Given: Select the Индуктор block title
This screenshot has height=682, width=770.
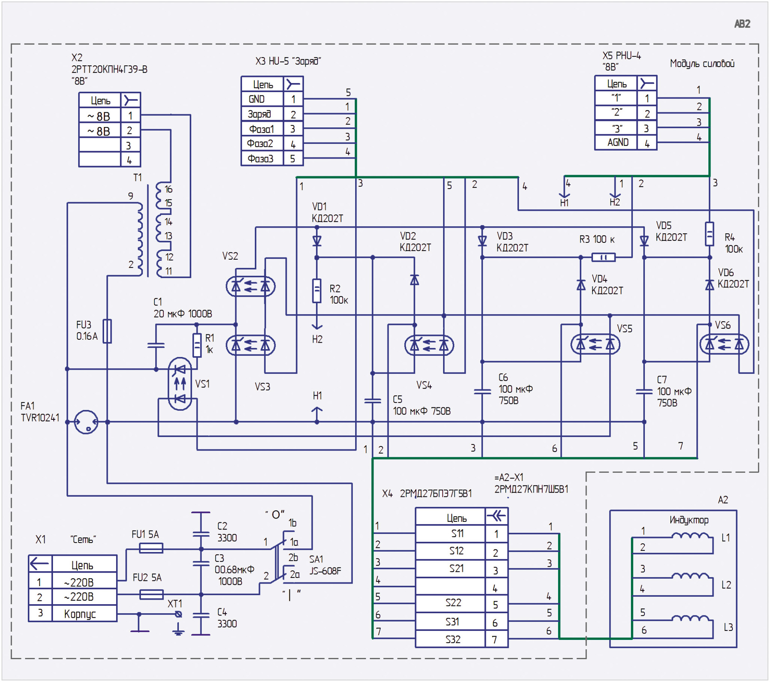Looking at the screenshot, I should click(688, 520).
